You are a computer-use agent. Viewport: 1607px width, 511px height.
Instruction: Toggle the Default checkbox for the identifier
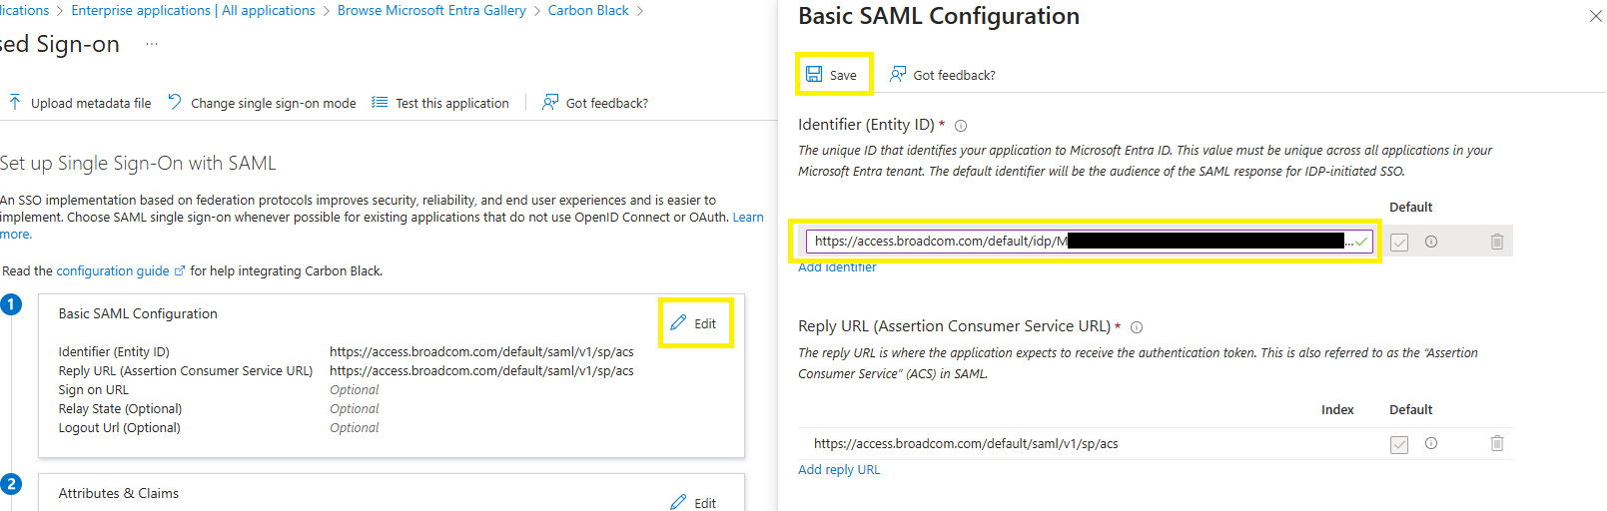point(1399,243)
